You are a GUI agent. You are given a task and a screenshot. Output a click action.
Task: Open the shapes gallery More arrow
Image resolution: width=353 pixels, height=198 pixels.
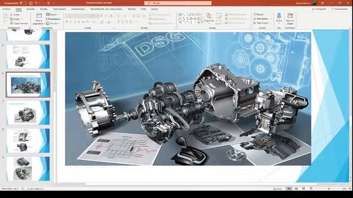point(202,23)
